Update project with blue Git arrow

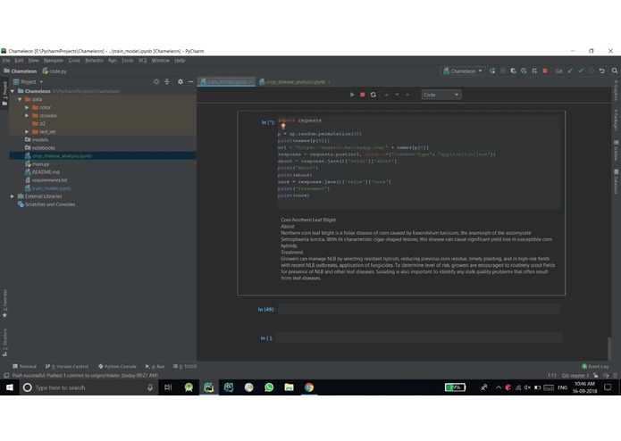(570, 71)
